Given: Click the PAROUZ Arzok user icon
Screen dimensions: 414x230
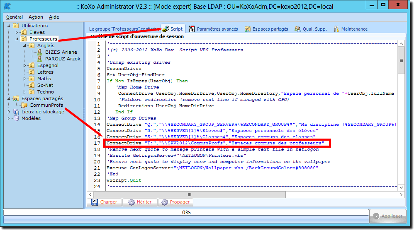Looking at the screenshot, I should point(39,59).
